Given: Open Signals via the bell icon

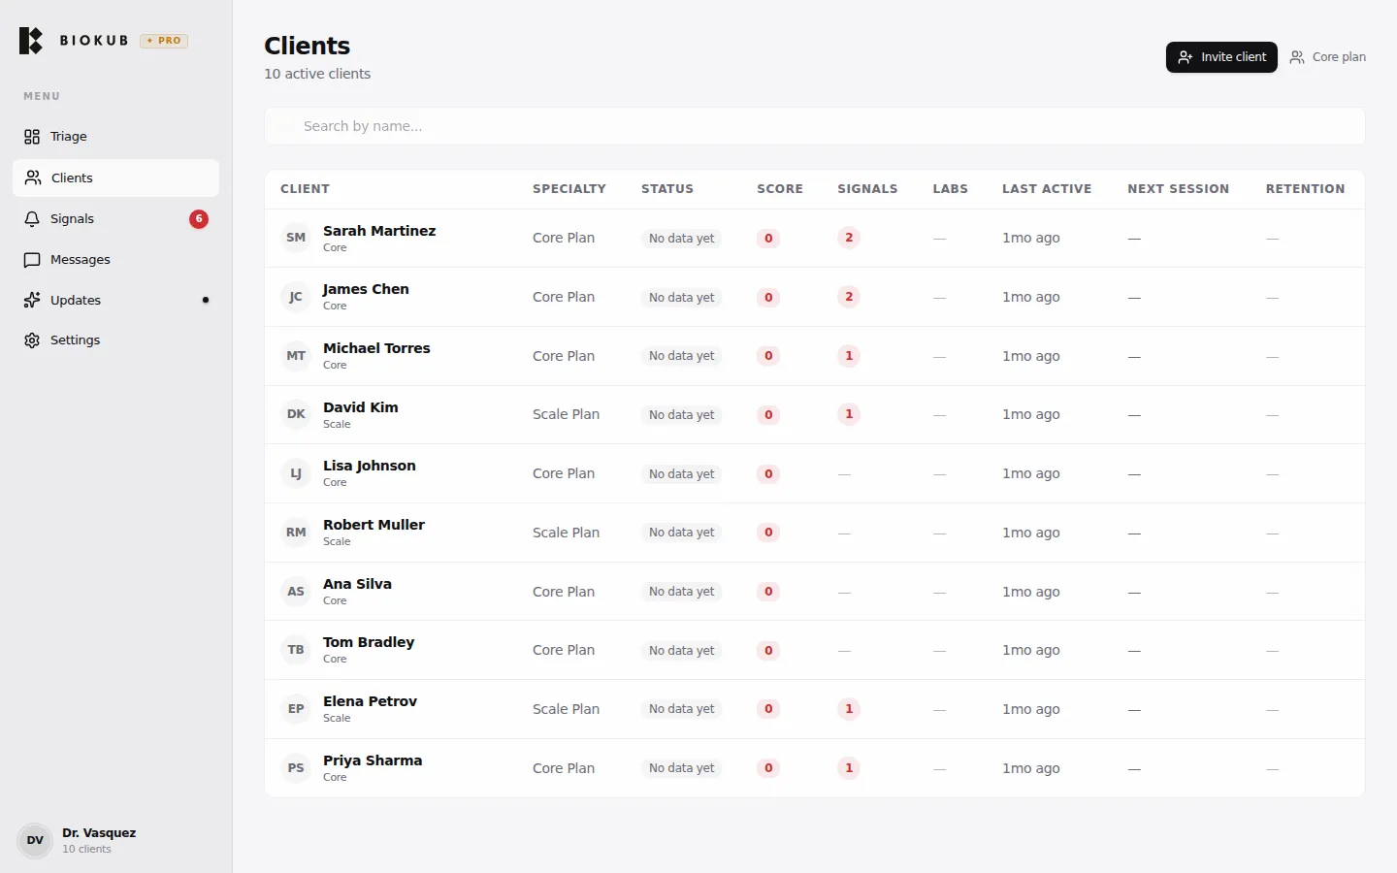Looking at the screenshot, I should tap(32, 219).
